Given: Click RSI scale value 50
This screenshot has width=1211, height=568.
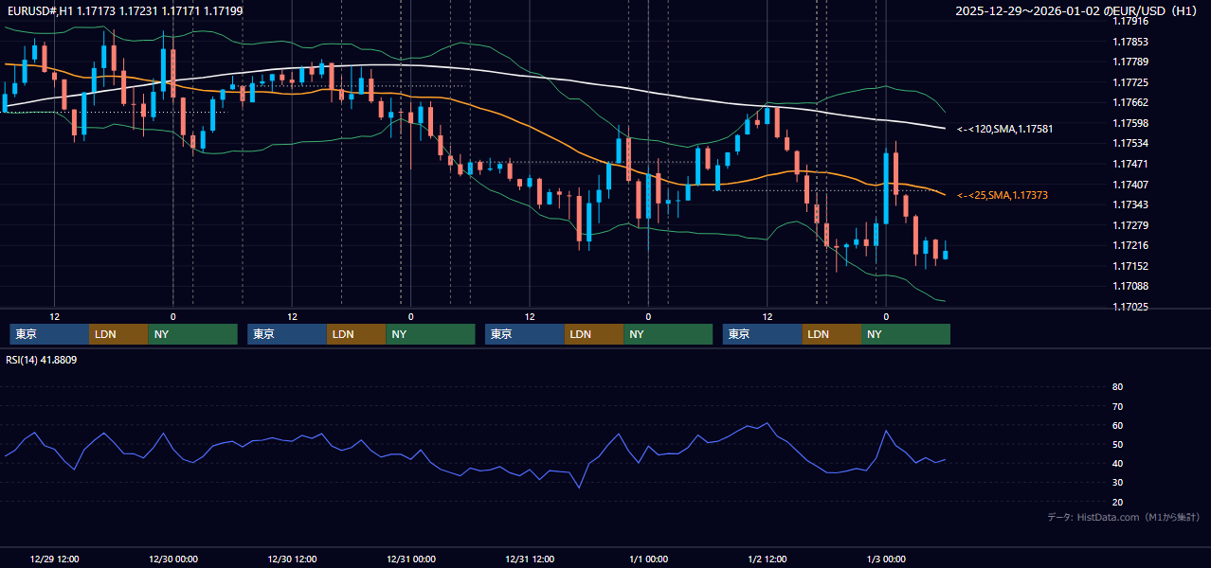Looking at the screenshot, I should (1117, 444).
